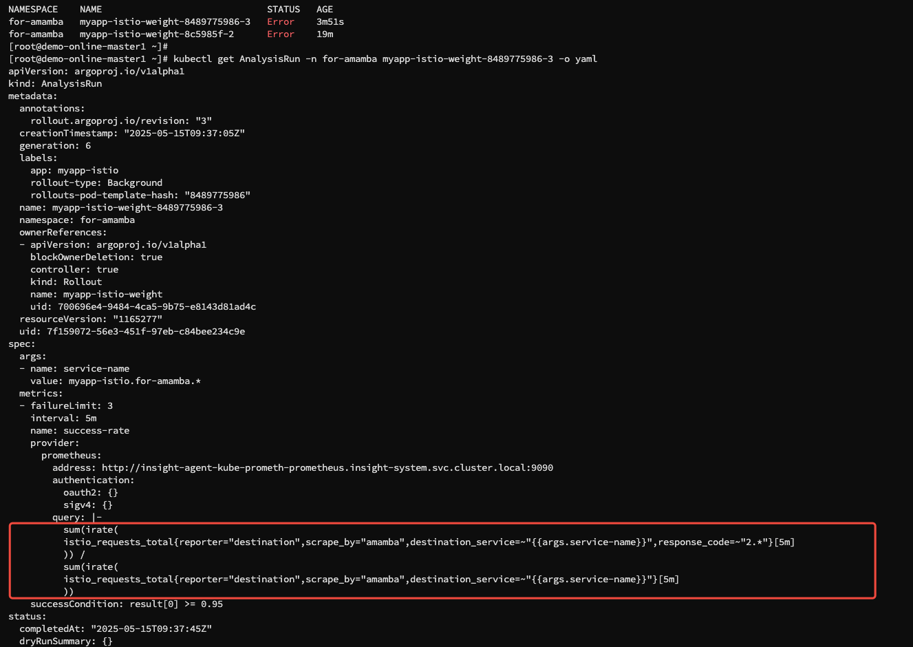Viewport: 913px width, 647px height.
Task: Select the STATUS column header
Action: click(283, 9)
